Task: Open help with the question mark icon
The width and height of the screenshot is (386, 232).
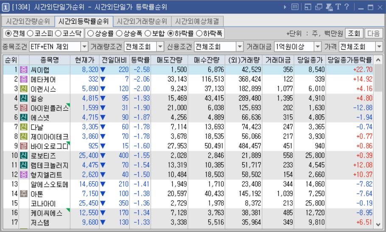Action: pos(347,7)
